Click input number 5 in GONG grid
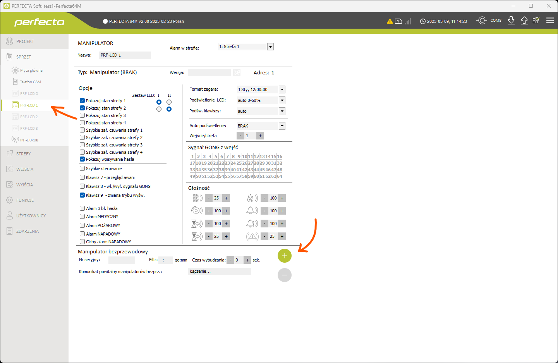The width and height of the screenshot is (558, 363). click(x=216, y=157)
